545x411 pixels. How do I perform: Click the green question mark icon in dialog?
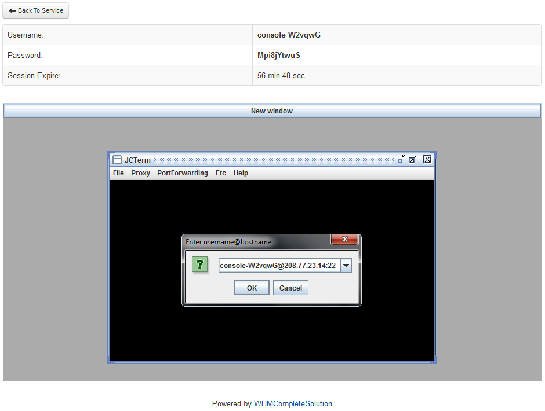(x=200, y=265)
